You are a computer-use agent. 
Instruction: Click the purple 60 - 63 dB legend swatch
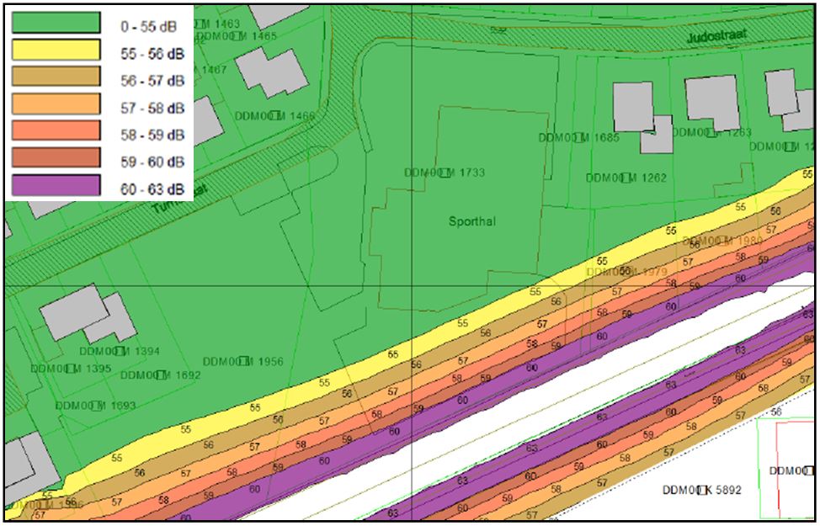[55, 185]
